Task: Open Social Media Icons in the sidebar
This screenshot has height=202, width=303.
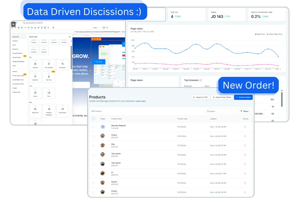Action: point(18,80)
